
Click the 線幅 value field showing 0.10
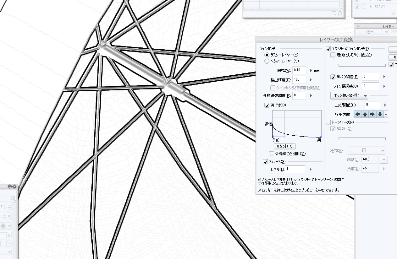[299, 70]
